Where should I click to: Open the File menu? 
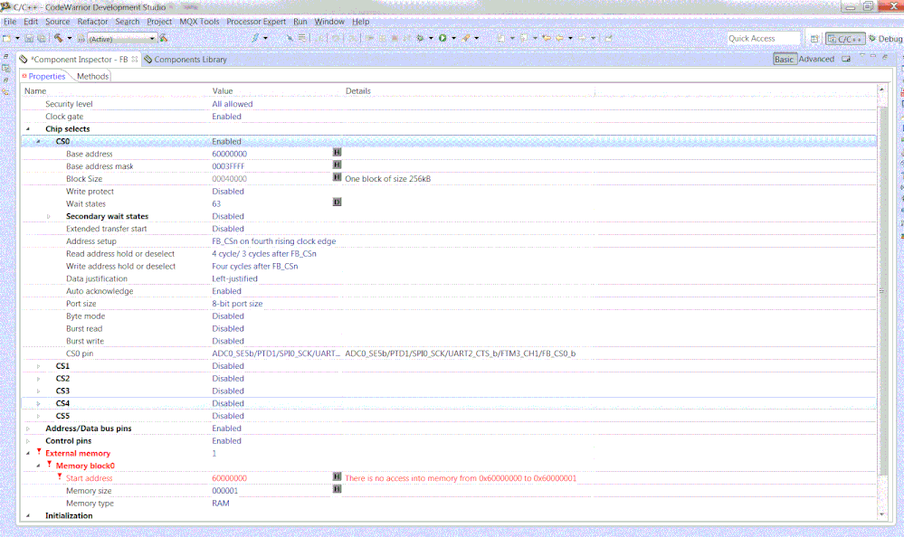(10, 22)
